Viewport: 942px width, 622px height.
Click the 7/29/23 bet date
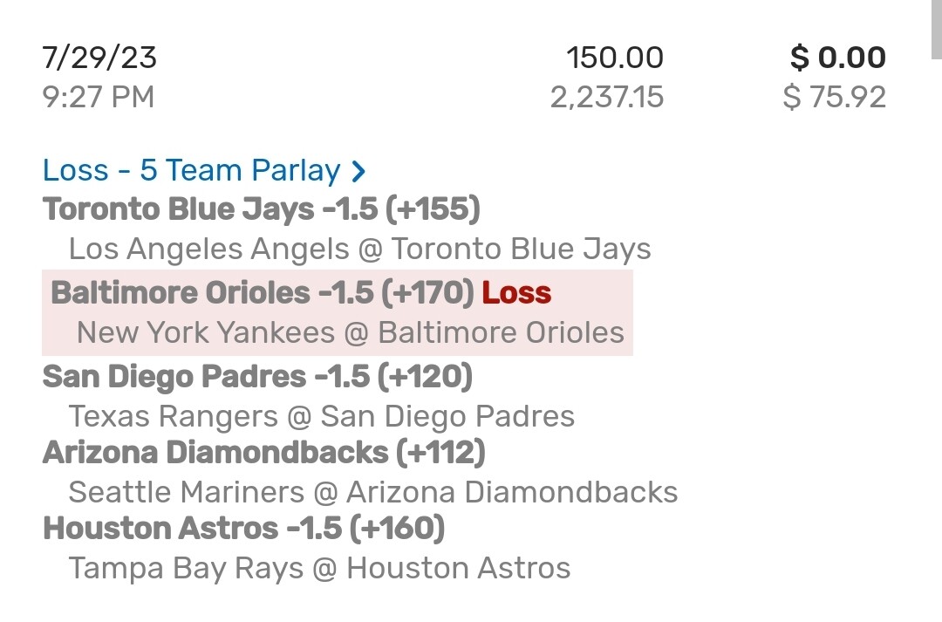coord(99,58)
